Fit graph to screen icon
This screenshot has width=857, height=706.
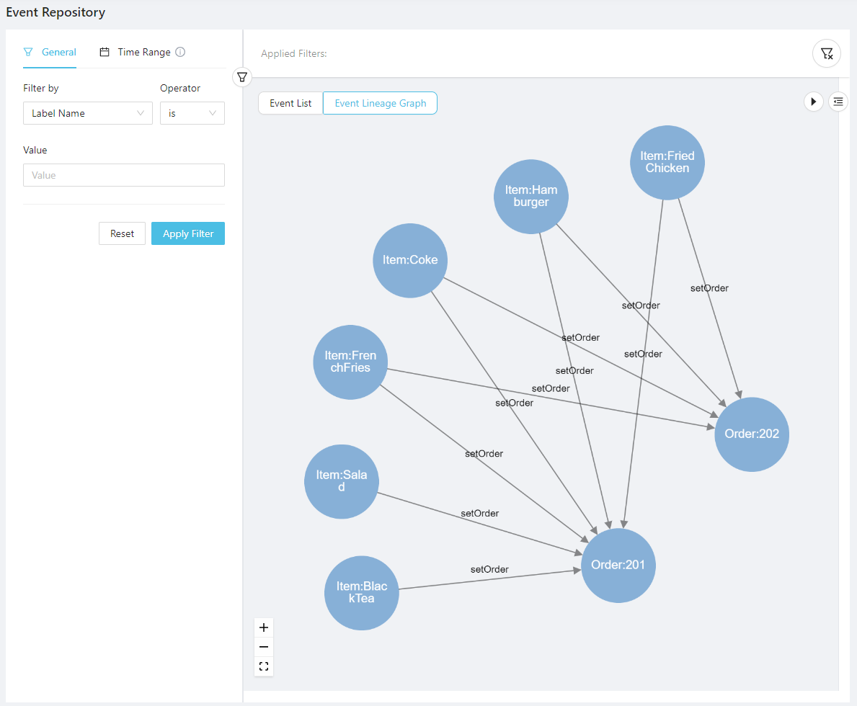click(x=264, y=666)
